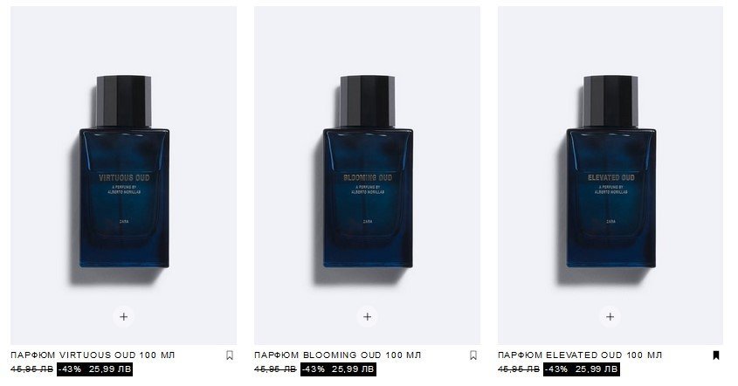This screenshot has height=386, width=738.
Task: Click the crossed-out old price under Virtuous Oud
Action: point(32,369)
